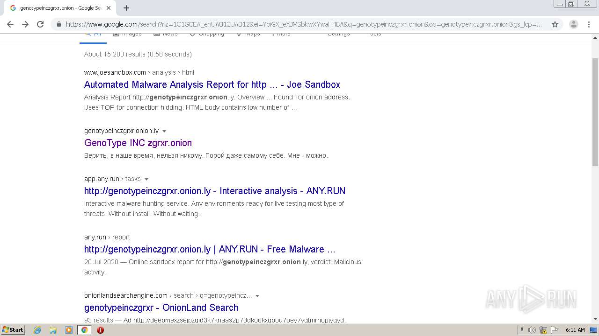Open the Chrome profile avatar icon
The image size is (599, 336).
pos(573,24)
